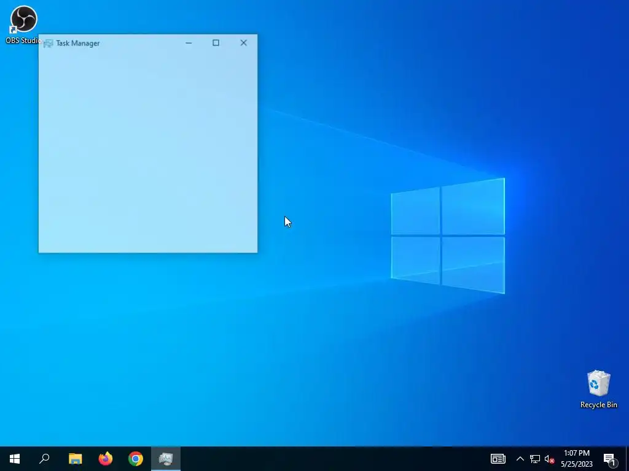
Task: Minimize the Task Manager window
Action: coord(189,43)
